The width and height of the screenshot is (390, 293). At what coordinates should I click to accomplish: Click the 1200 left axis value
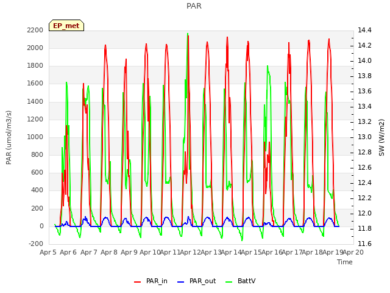(35, 120)
